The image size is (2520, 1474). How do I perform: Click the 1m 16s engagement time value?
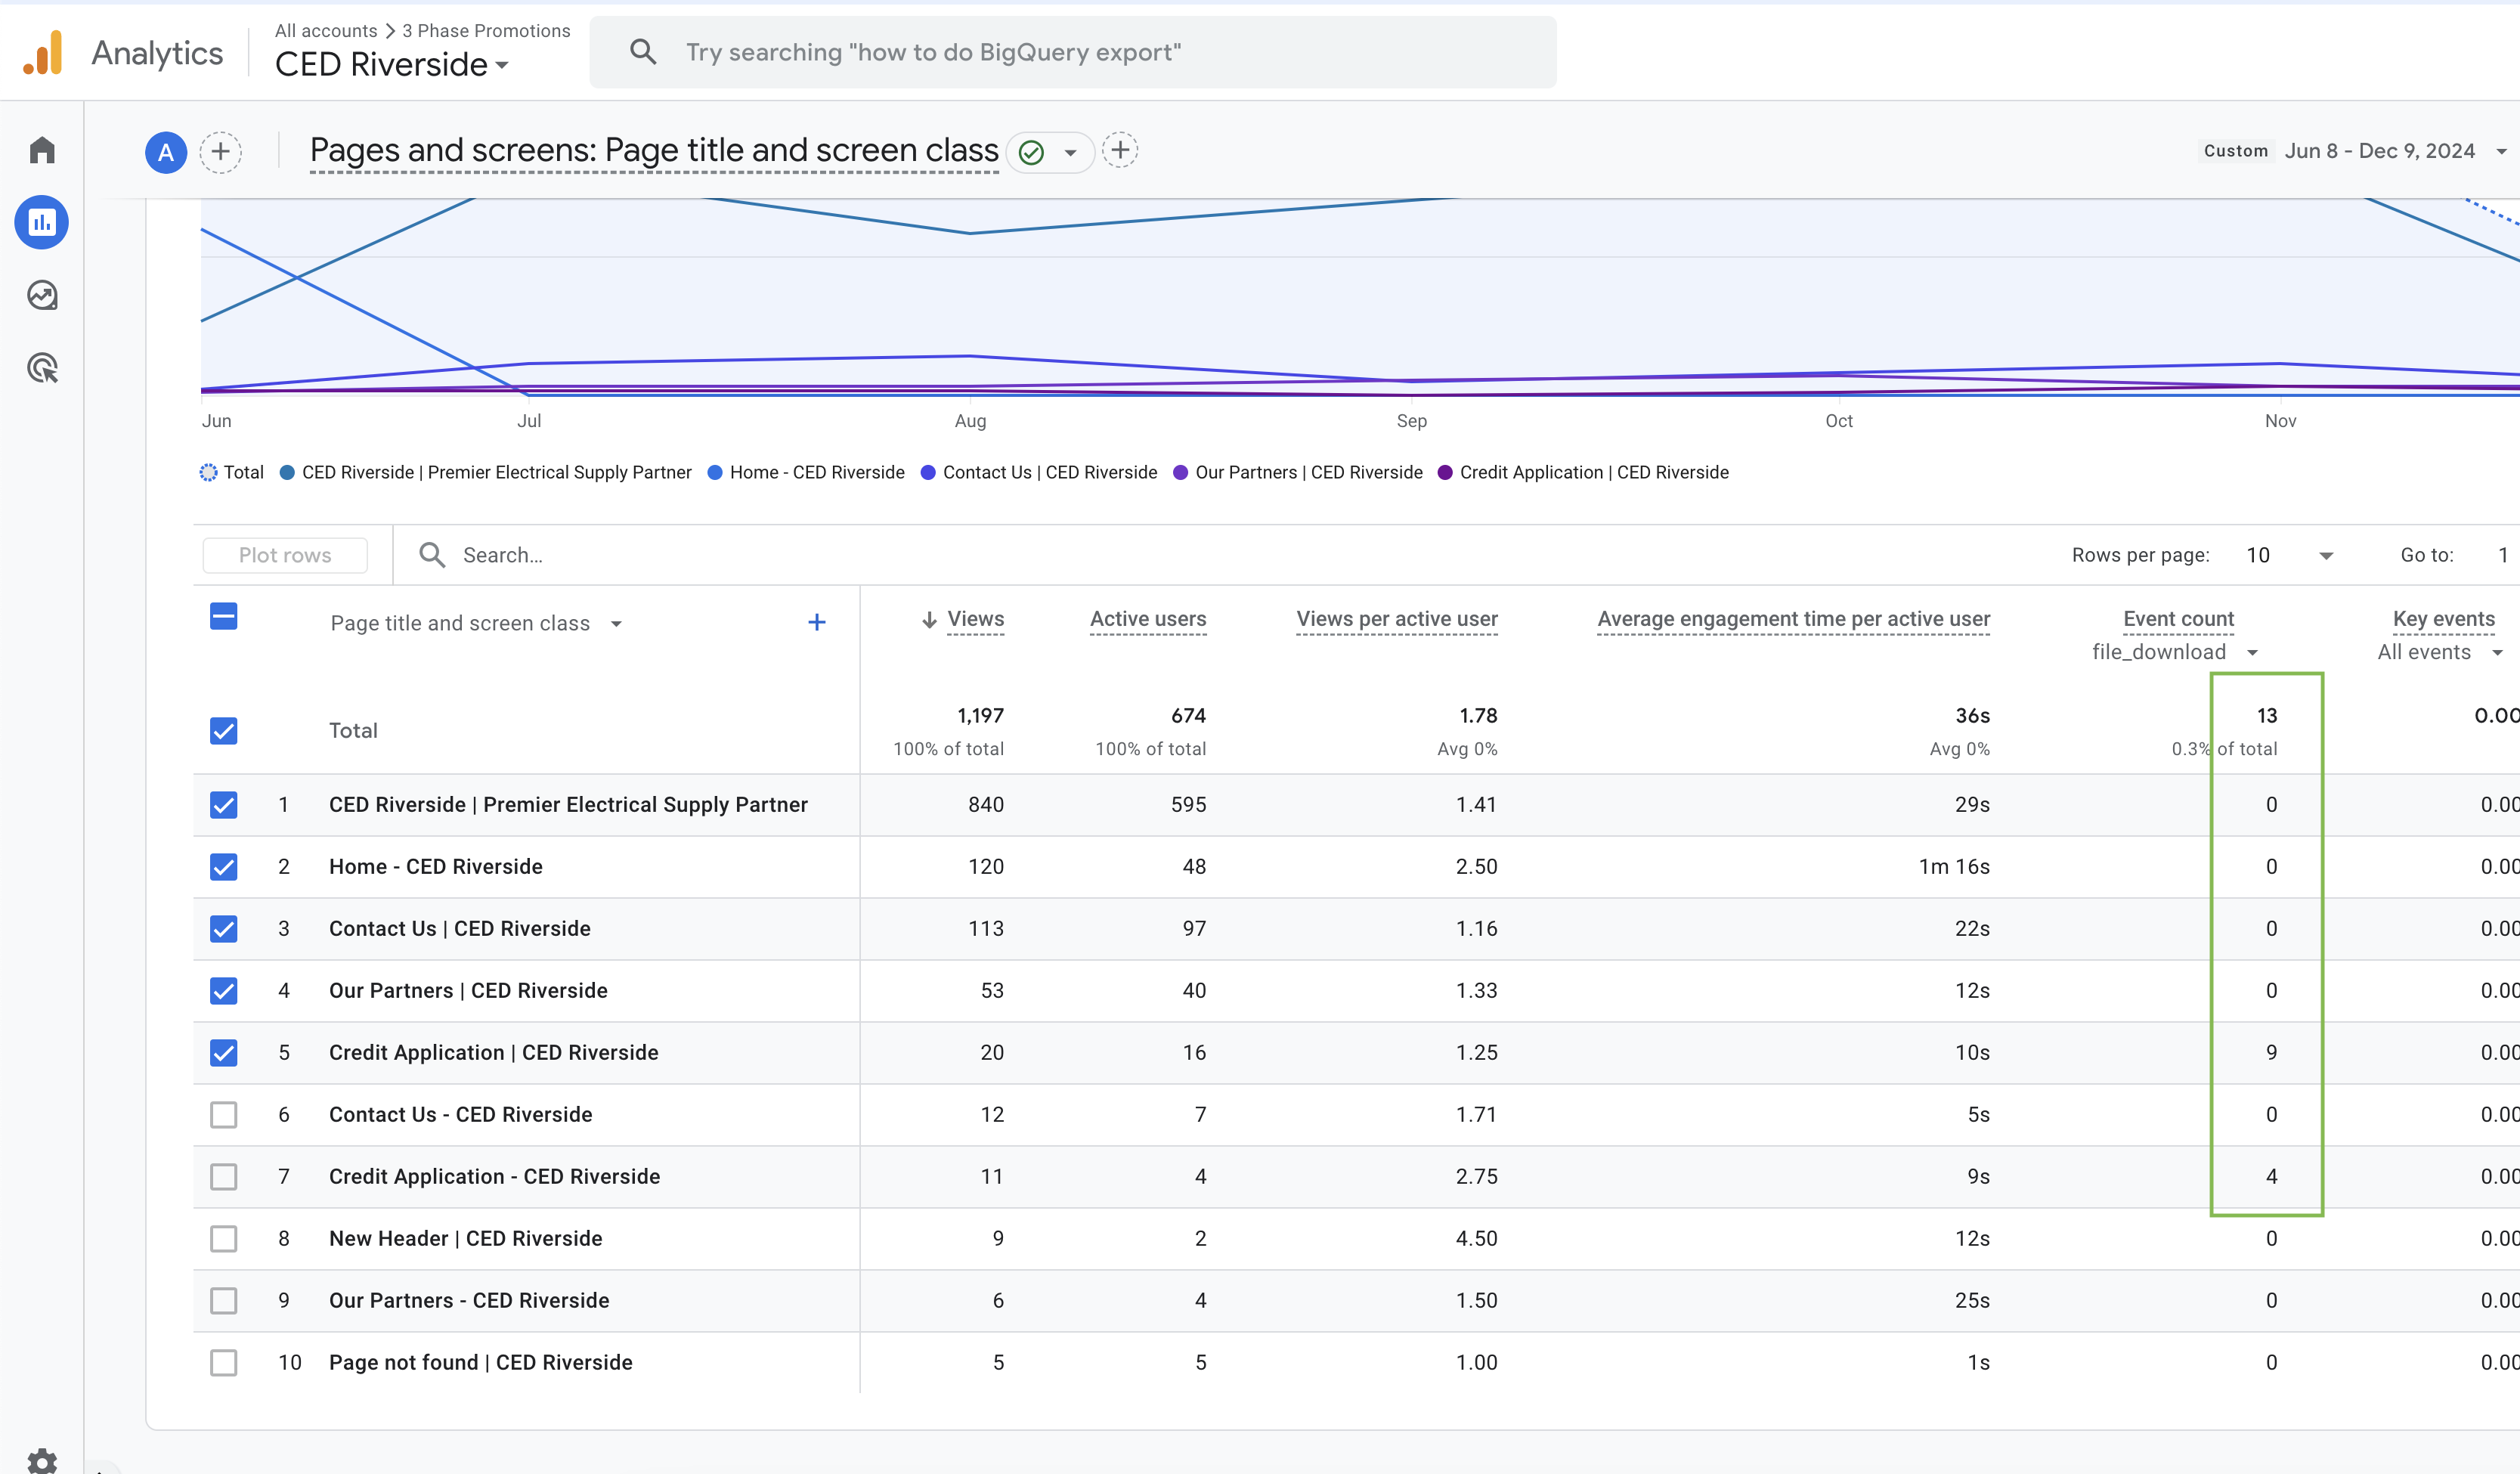pos(1954,866)
